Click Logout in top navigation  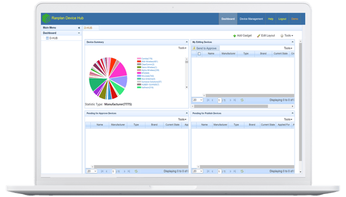(282, 19)
